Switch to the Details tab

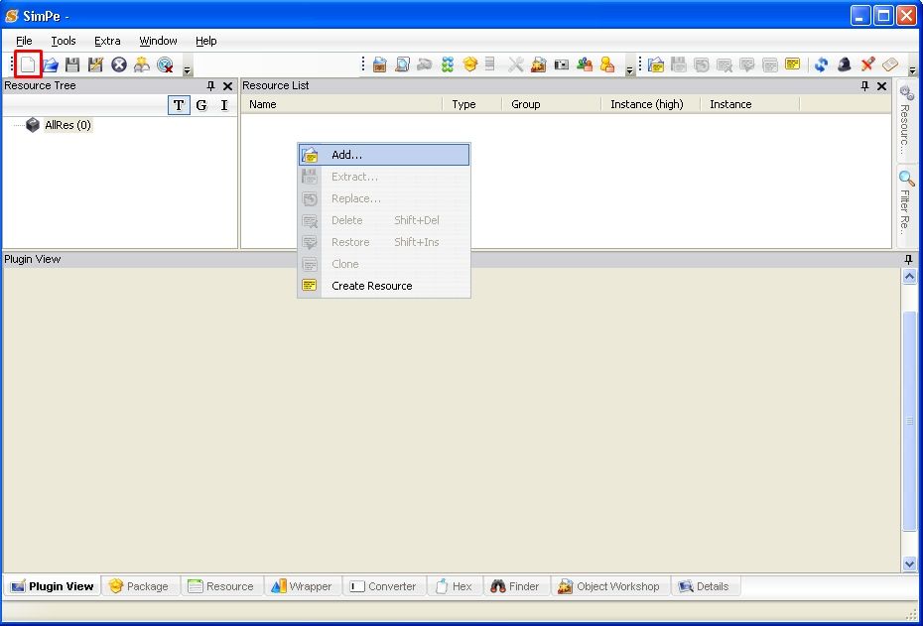click(705, 586)
